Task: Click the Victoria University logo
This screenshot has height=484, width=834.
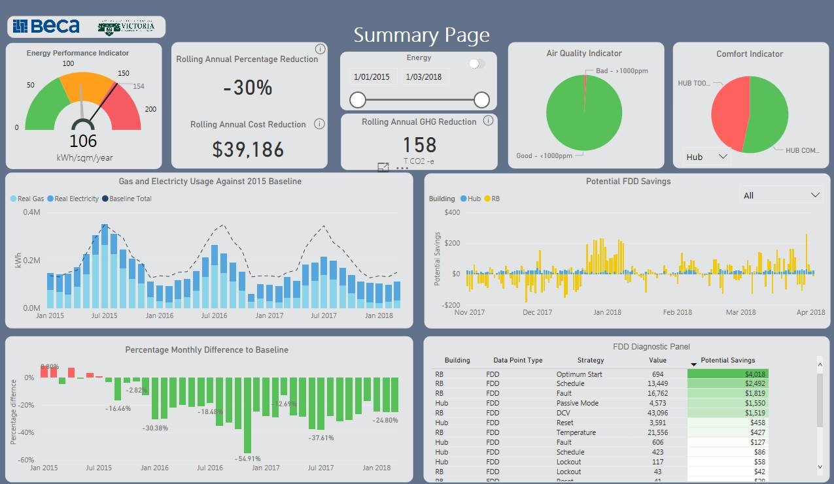Action: click(126, 27)
